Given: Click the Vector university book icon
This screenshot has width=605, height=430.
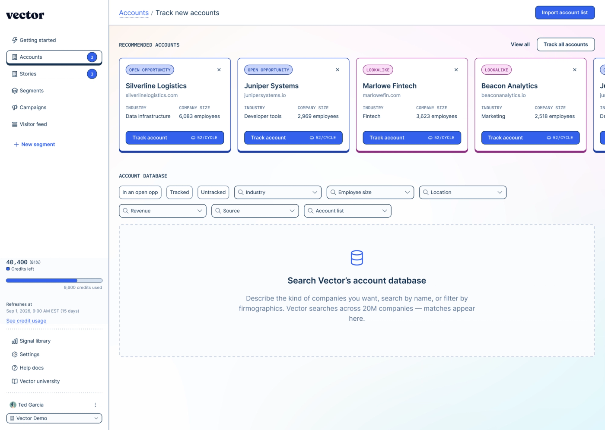Looking at the screenshot, I should tap(15, 381).
